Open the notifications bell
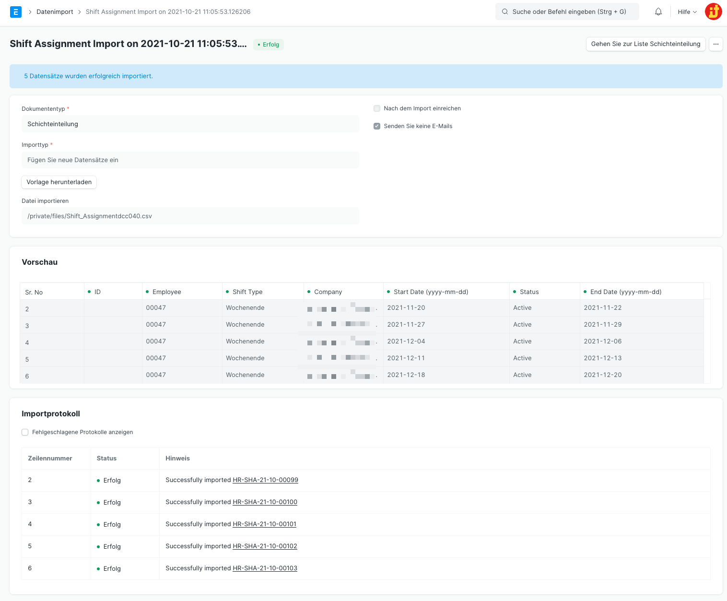This screenshot has height=601, width=727. [x=658, y=12]
